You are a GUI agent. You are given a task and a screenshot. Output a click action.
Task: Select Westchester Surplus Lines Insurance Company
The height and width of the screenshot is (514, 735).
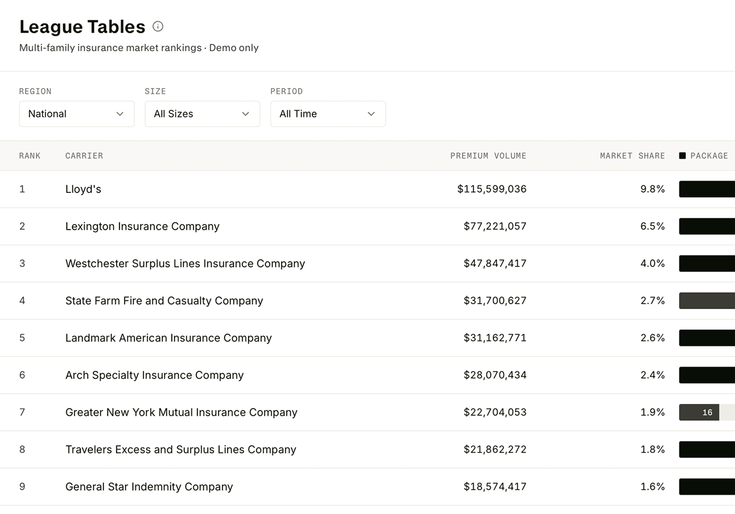(185, 264)
